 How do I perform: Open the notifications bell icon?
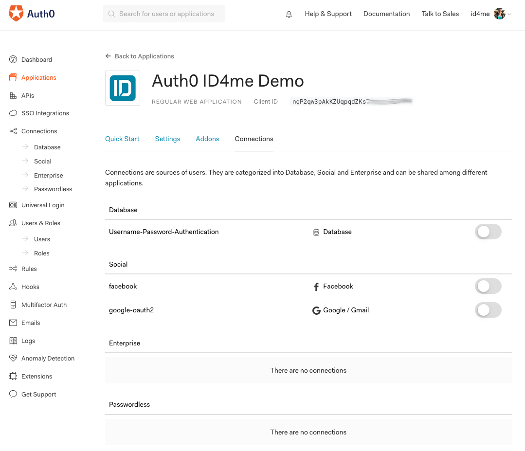click(x=289, y=14)
